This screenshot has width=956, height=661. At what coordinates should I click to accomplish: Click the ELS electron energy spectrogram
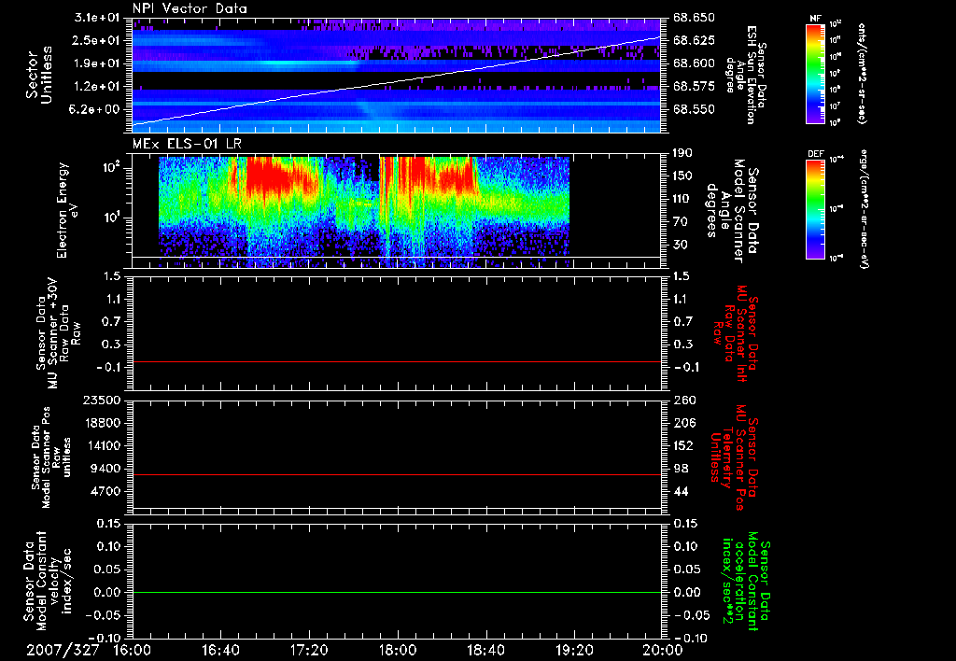[364, 212]
